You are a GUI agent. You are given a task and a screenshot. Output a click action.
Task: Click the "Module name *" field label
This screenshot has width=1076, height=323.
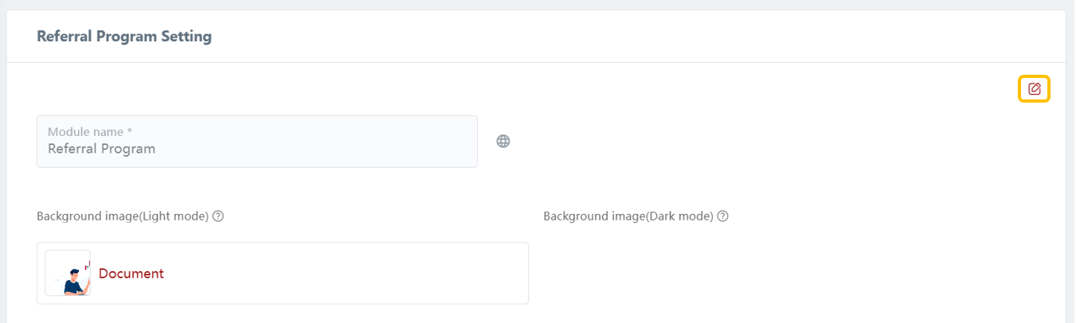[90, 132]
